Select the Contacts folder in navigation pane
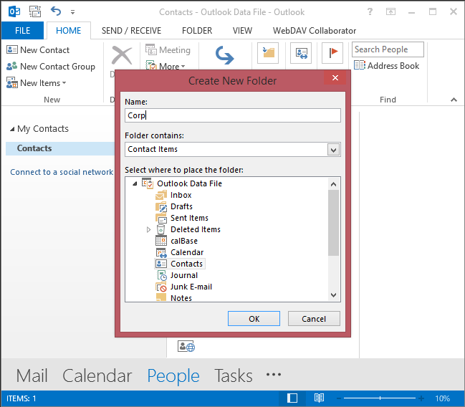Screen dimensions: 465x407 (x=60, y=148)
